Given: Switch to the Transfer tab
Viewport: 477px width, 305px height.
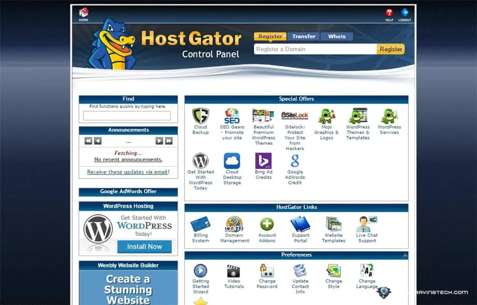Looking at the screenshot, I should click(x=304, y=36).
